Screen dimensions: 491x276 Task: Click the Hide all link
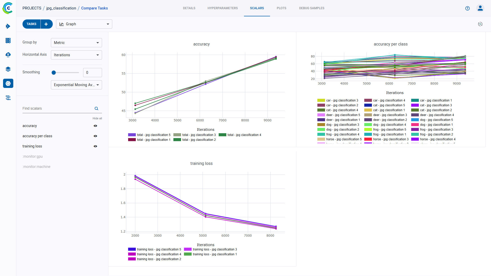click(97, 118)
